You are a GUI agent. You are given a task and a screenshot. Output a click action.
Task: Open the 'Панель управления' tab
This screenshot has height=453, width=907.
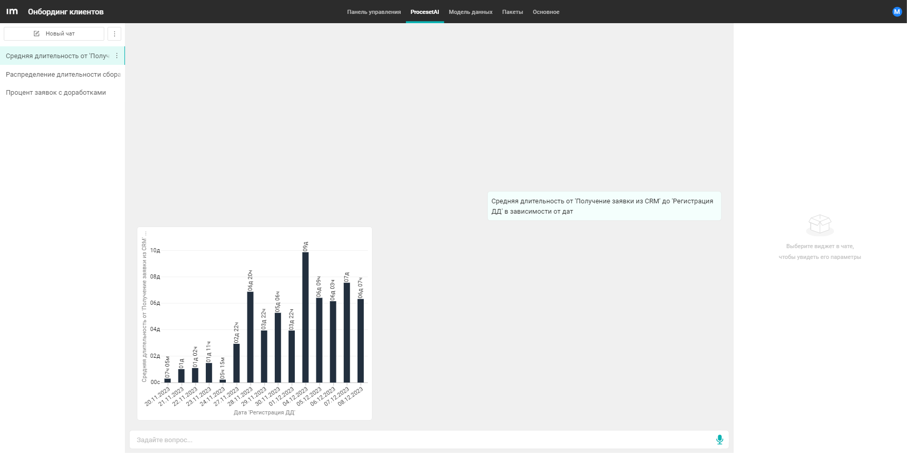tap(374, 12)
